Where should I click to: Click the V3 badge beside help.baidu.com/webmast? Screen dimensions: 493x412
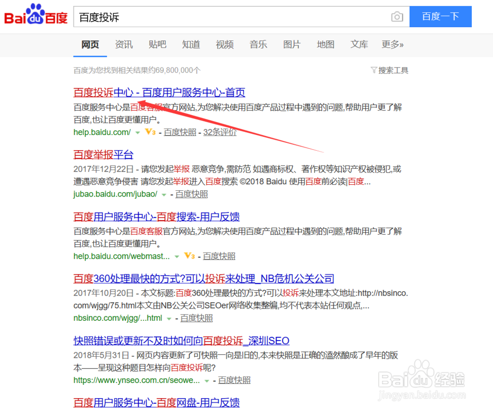point(189,256)
